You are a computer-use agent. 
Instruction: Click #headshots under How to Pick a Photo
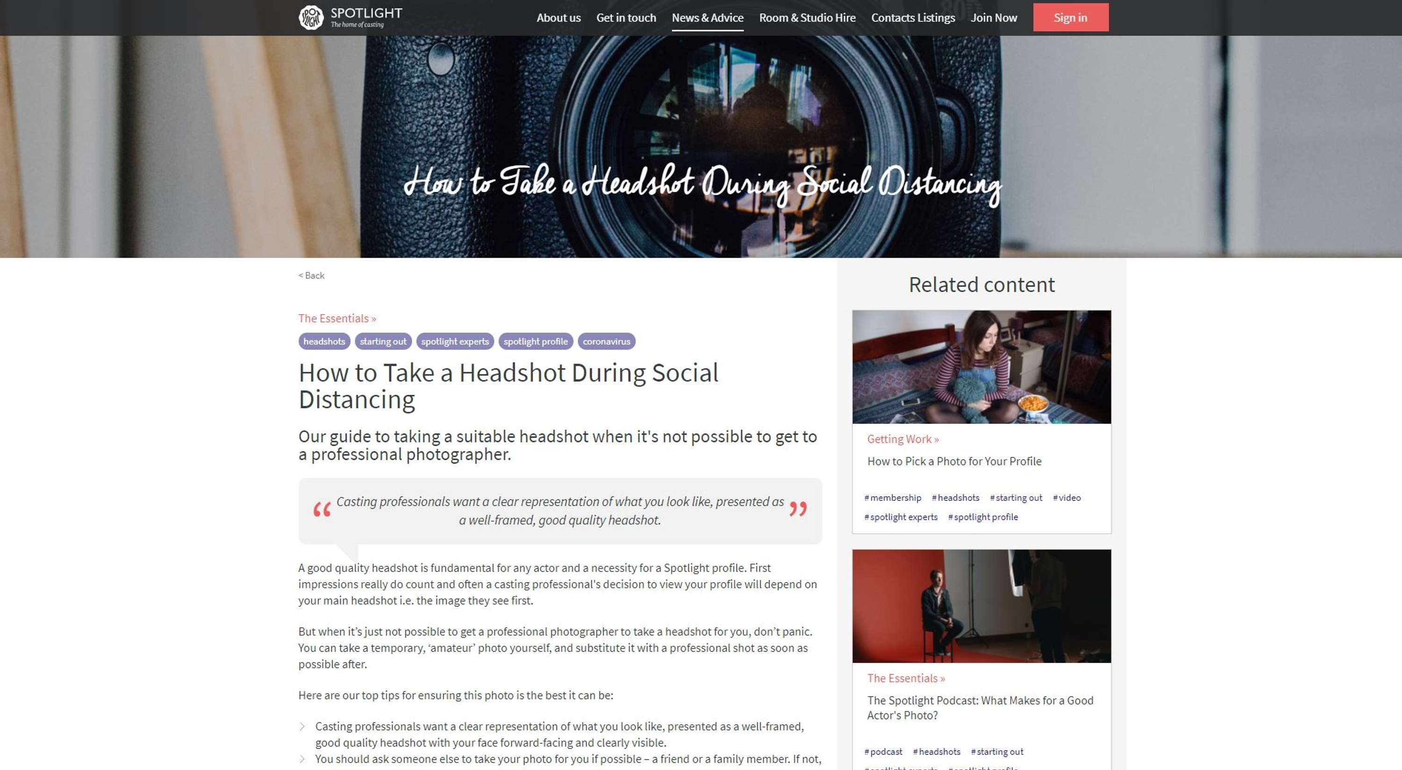click(x=955, y=498)
